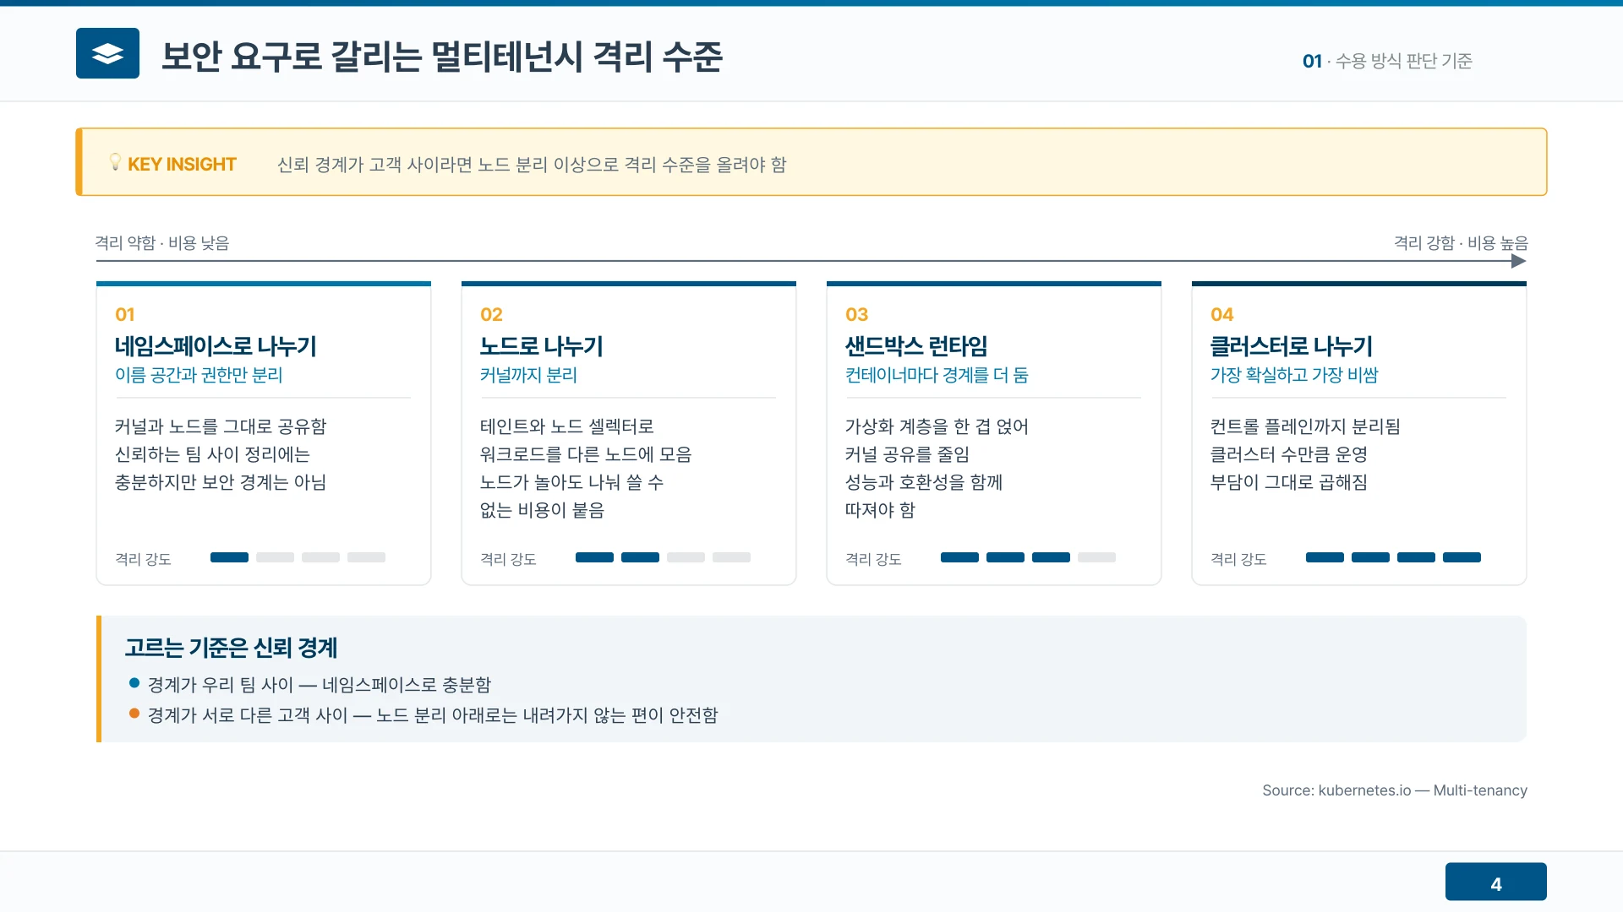
Task: Click the subtitle '컨테이너마다 경계를 더 둠'
Action: click(x=937, y=374)
